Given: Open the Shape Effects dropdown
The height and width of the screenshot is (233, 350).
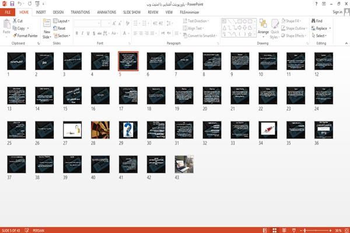Looking at the screenshot, I should pyautogui.click(x=293, y=36).
